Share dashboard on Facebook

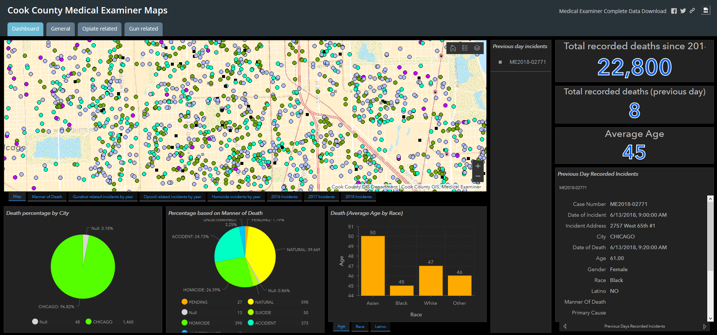point(674,11)
